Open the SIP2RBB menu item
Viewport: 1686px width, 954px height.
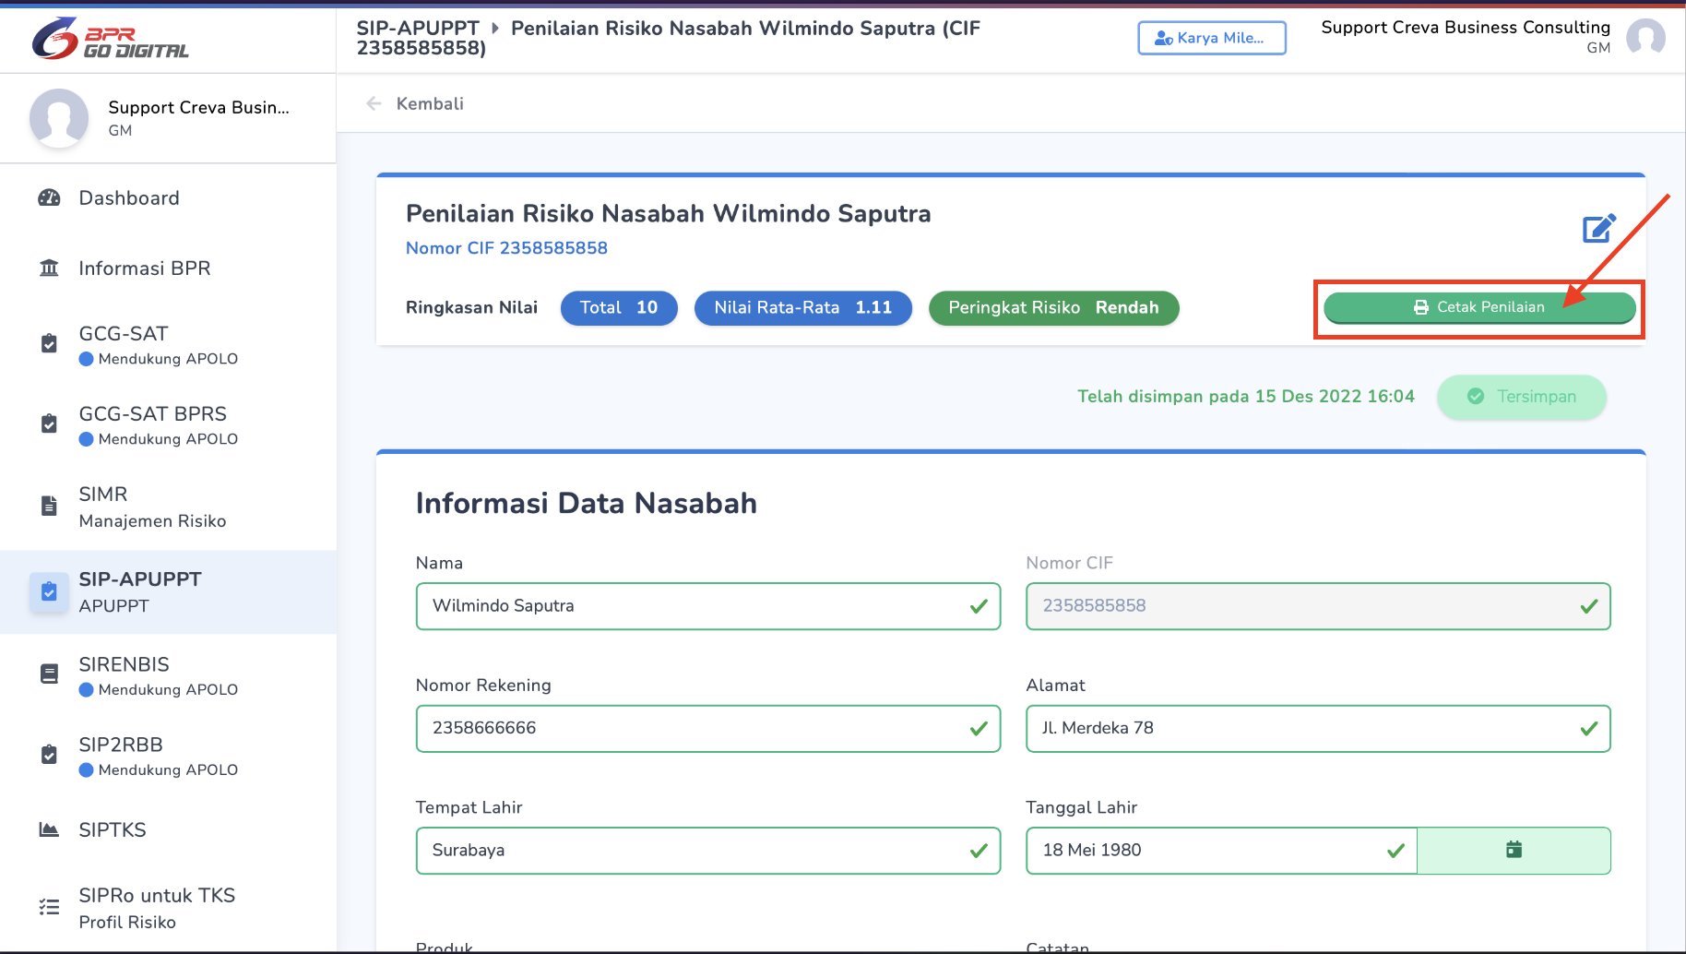pos(168,756)
